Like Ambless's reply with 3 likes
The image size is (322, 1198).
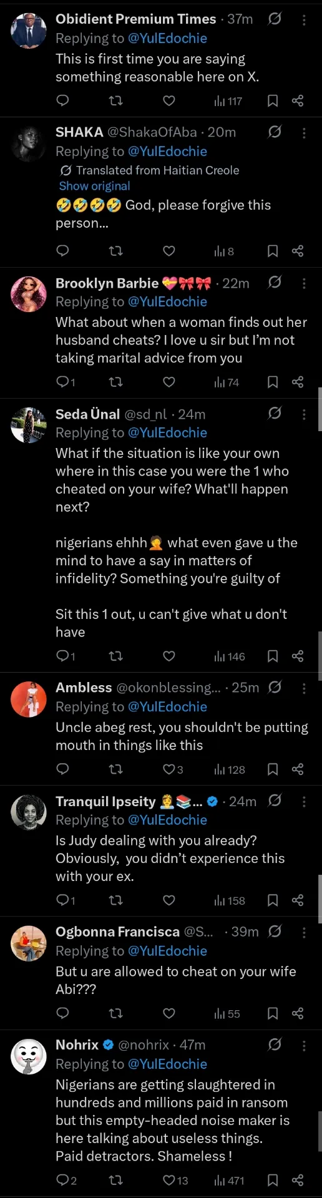click(x=173, y=769)
